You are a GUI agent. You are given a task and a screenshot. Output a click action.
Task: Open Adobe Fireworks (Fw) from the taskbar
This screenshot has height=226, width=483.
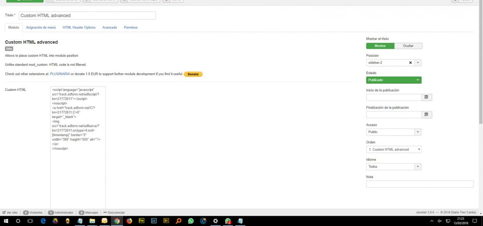pos(142,221)
